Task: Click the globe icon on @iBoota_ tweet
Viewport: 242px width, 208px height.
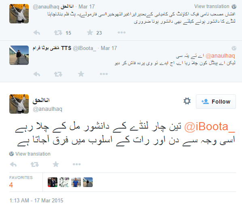Action: coord(234,48)
